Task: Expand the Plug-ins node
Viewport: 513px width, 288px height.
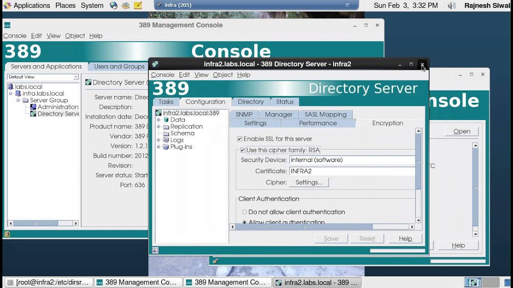Action: pos(159,147)
